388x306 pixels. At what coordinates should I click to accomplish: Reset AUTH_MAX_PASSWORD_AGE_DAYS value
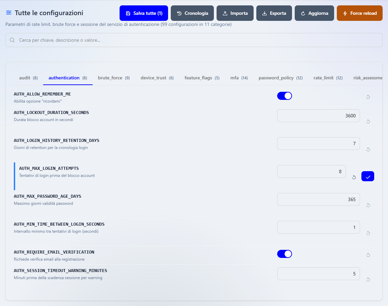pos(368,205)
